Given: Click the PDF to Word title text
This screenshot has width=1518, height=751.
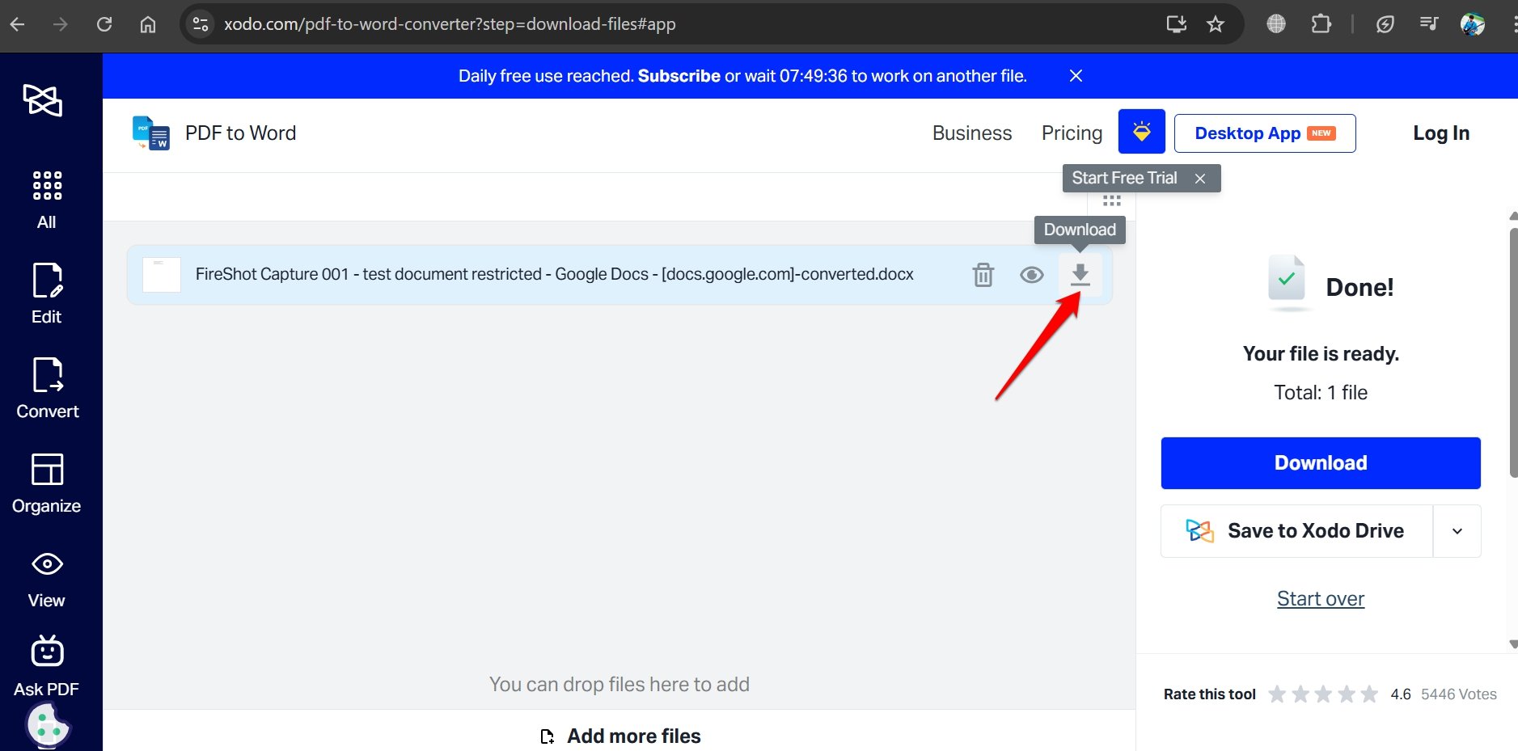Looking at the screenshot, I should click(x=240, y=133).
